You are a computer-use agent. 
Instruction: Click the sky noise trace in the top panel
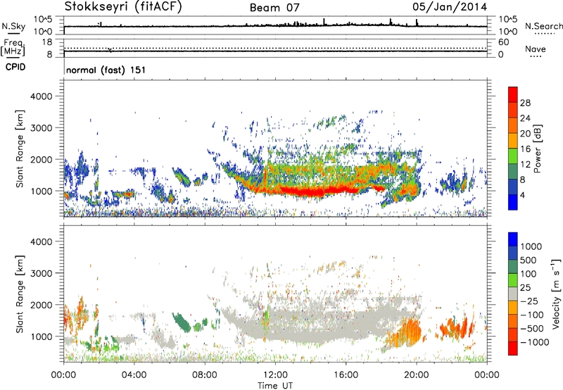[x=276, y=26]
